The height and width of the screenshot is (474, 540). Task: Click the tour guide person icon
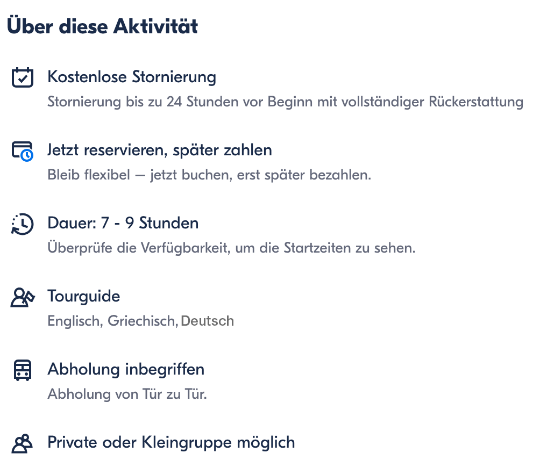(23, 297)
